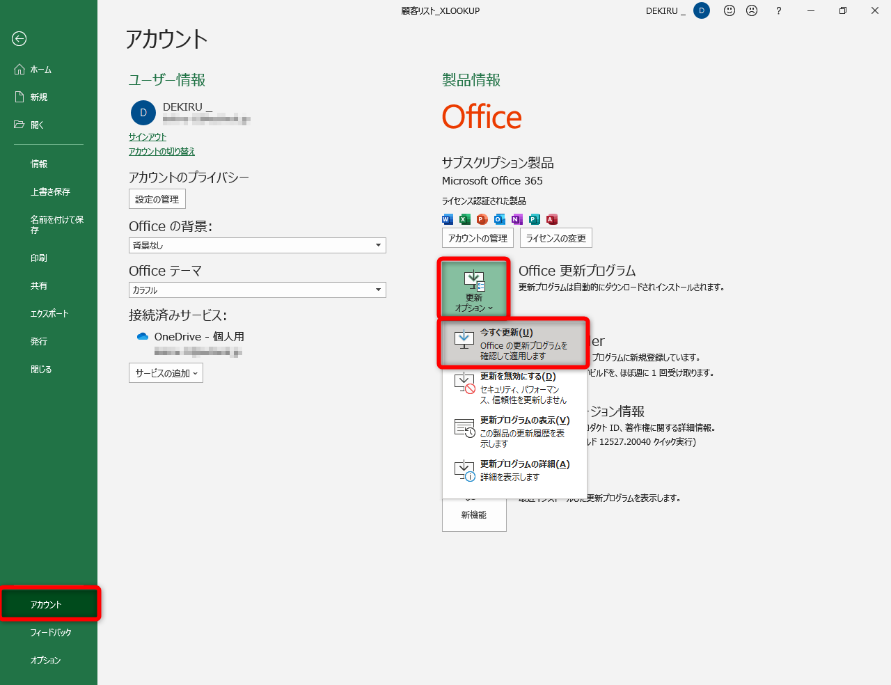Restore down the Excel window
891x685 pixels.
(x=843, y=10)
